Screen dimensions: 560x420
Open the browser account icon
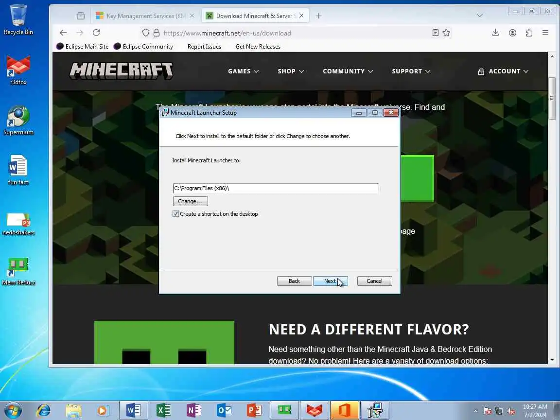[512, 33]
